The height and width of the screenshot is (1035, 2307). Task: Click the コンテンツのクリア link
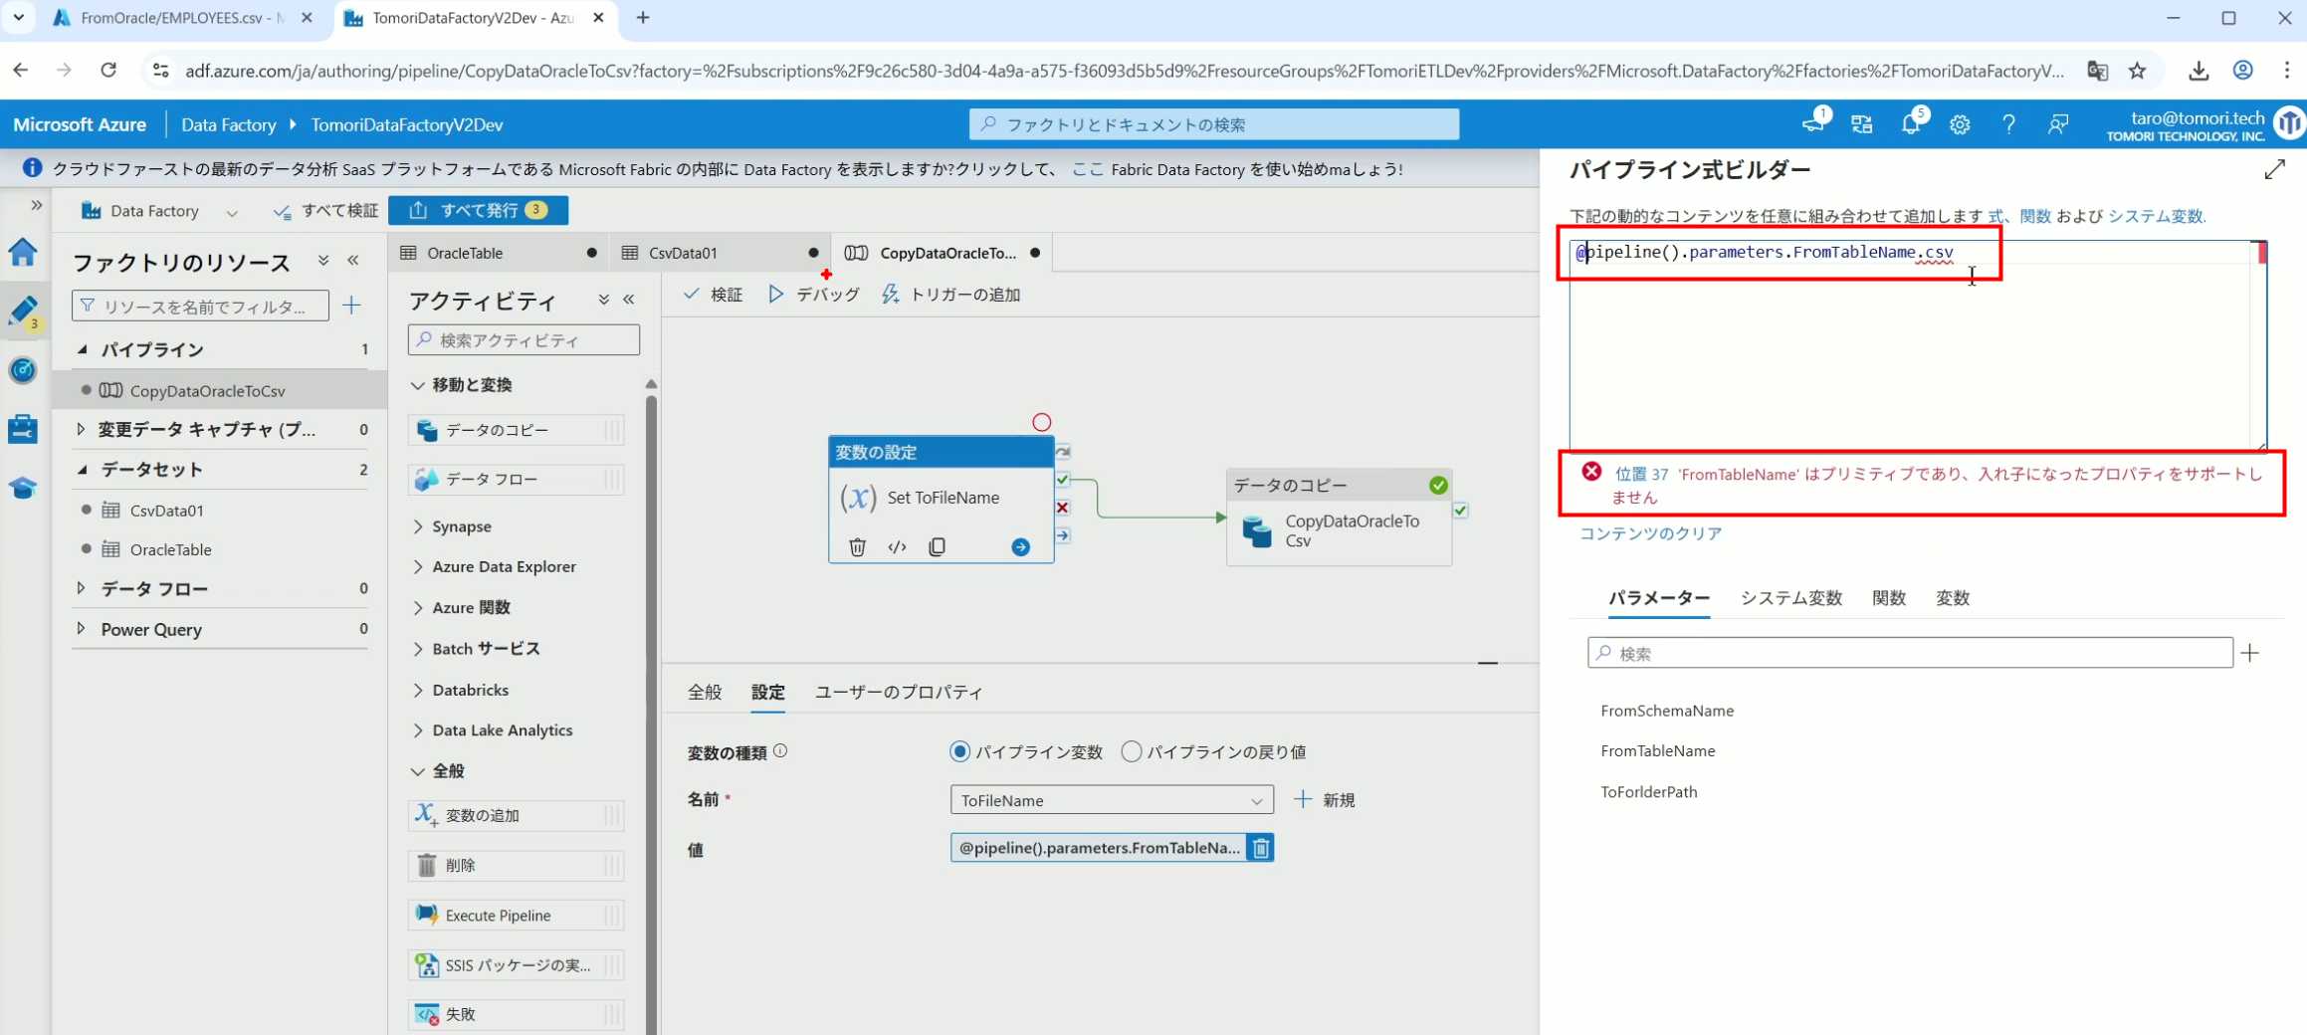(1650, 533)
